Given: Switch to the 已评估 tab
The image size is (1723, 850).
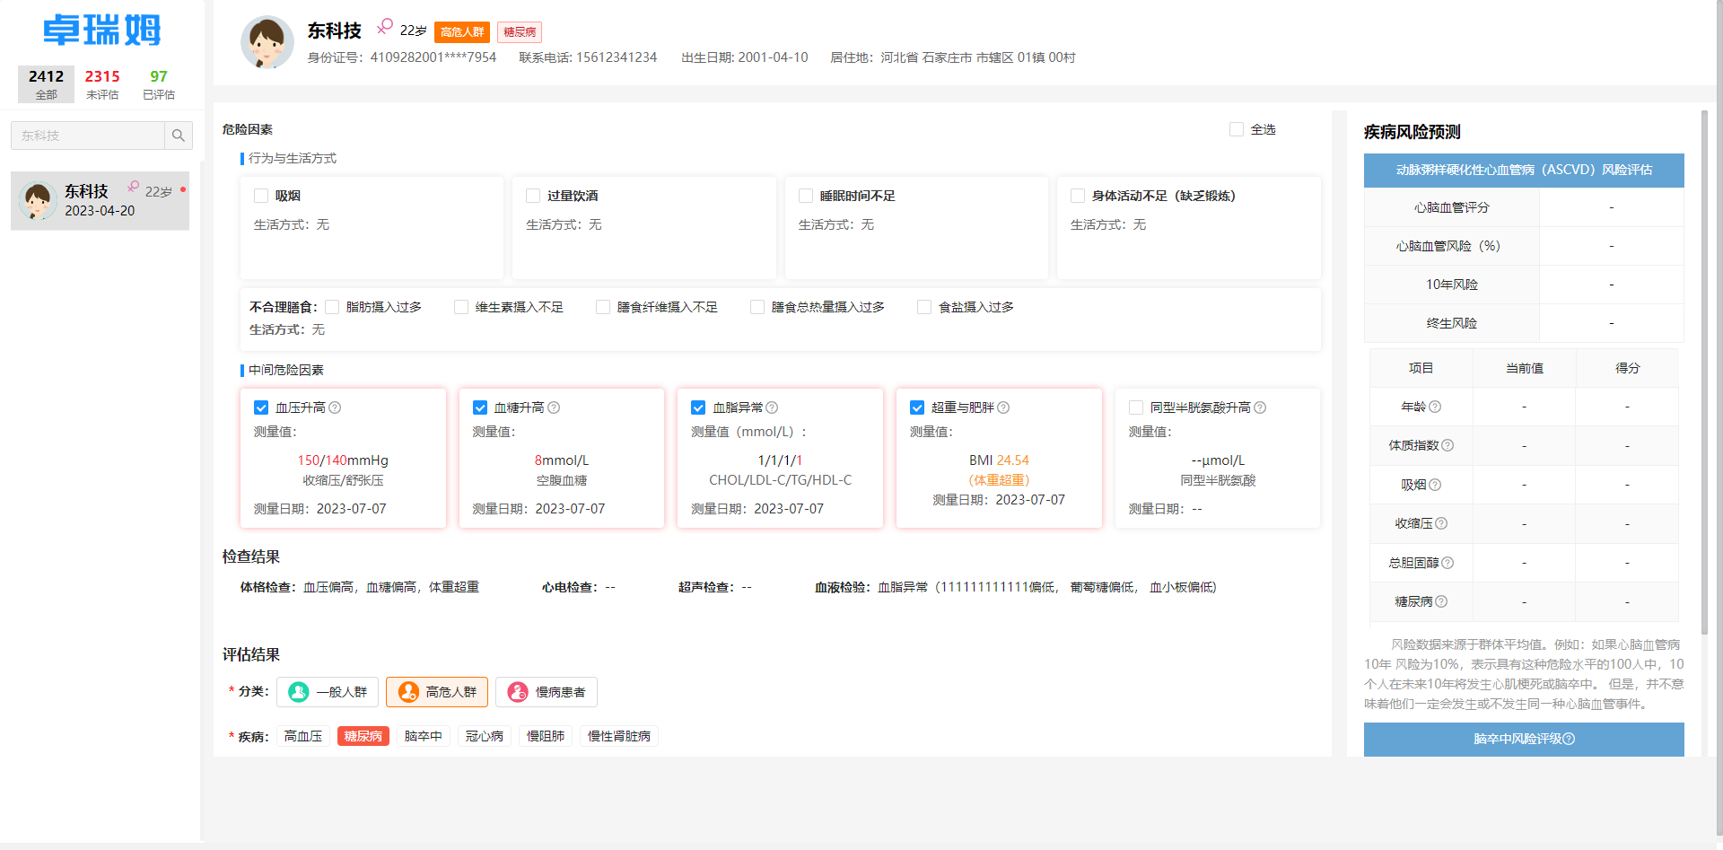Looking at the screenshot, I should point(158,83).
